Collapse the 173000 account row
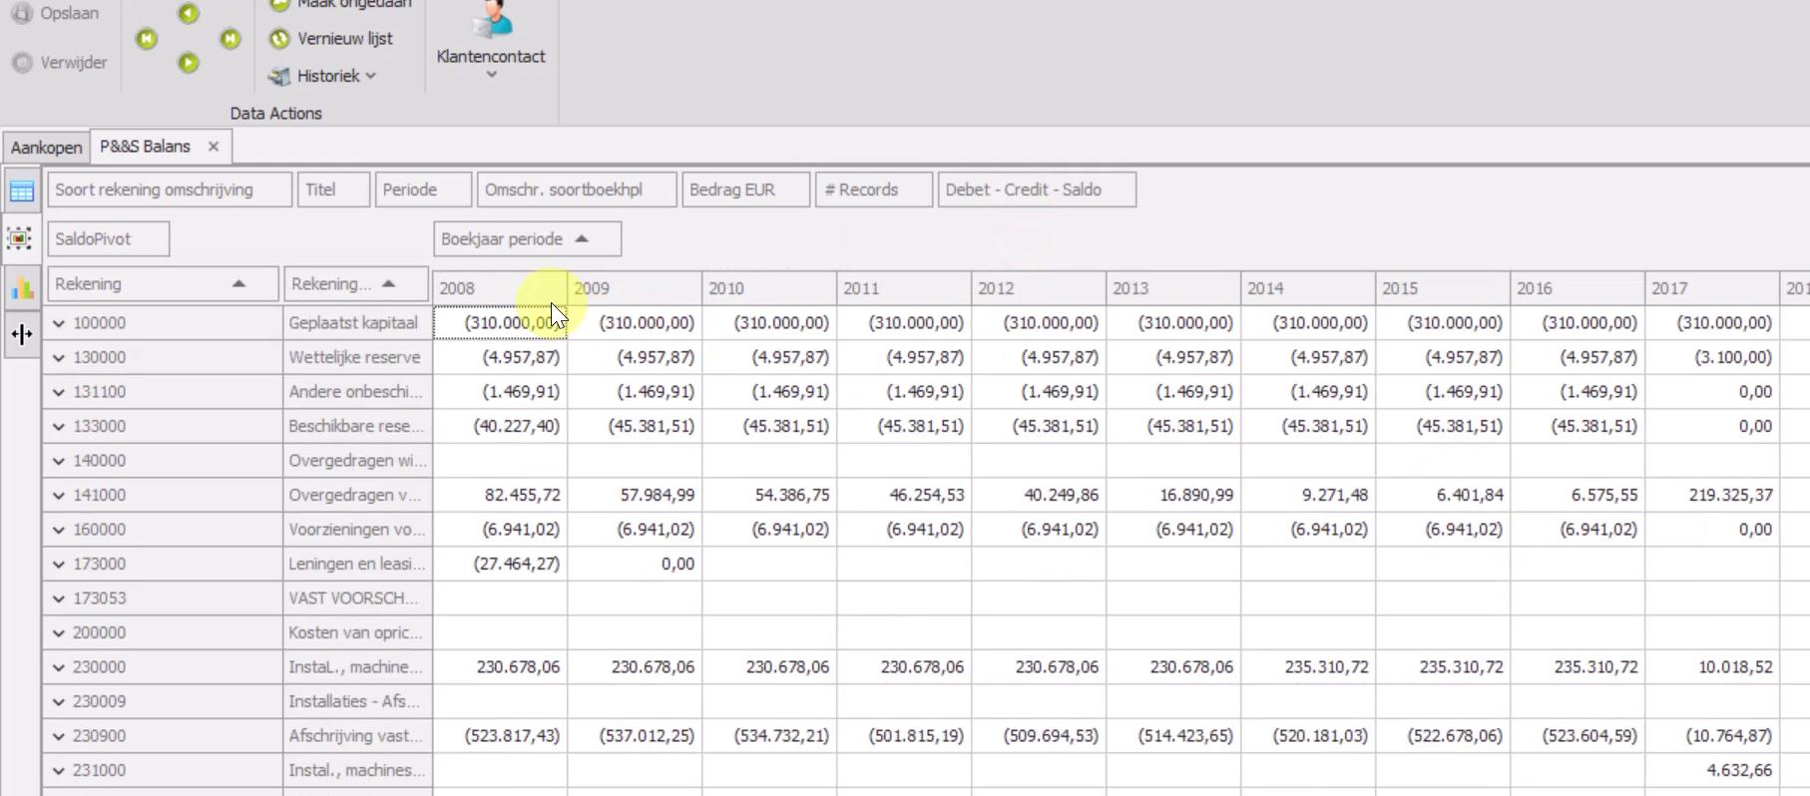This screenshot has width=1810, height=796. point(59,564)
